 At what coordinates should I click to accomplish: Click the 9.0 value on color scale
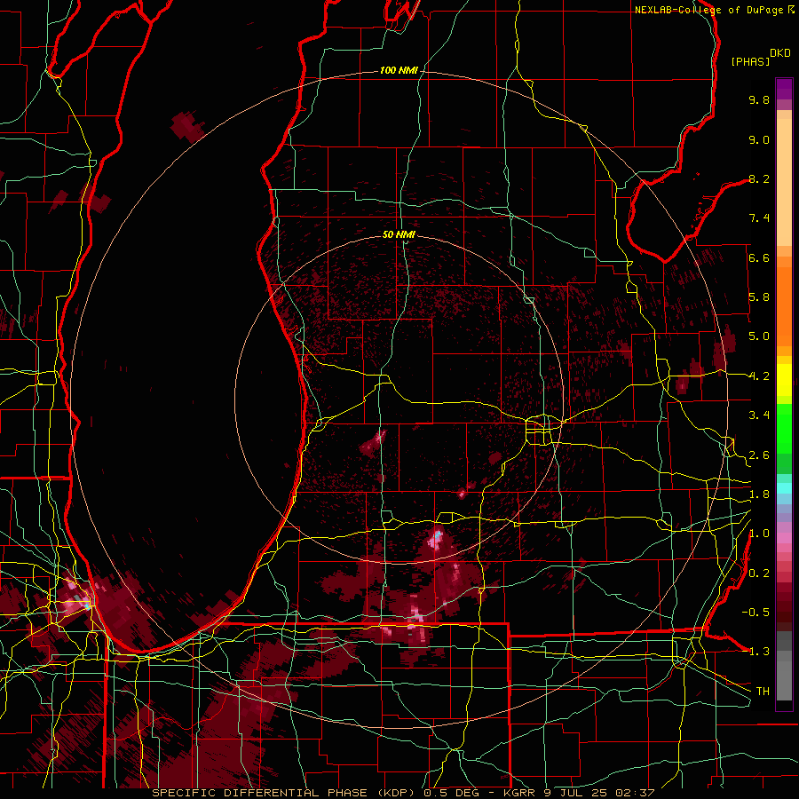pos(759,139)
